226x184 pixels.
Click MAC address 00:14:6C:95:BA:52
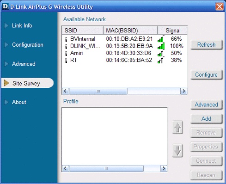coord(129,60)
